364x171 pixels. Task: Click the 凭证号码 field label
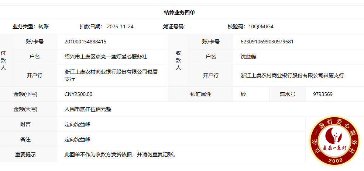(175, 26)
